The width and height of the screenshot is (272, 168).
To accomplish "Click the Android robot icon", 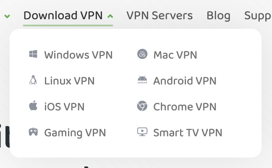I will pos(142,80).
